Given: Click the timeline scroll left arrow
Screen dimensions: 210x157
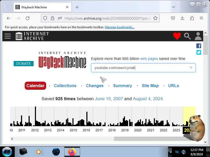Looking at the screenshot, I should 12,139.
